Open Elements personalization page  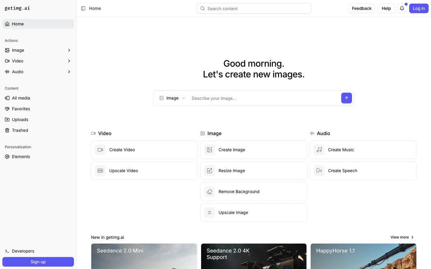coord(38,157)
